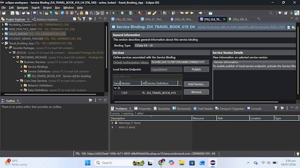Click the Coverage run icon
This screenshot has width=300, height=168.
pyautogui.click(x=131, y=13)
